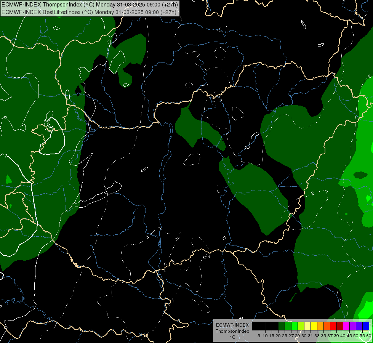Image resolution: width=373 pixels, height=343 pixels.
Task: Click the legend tick value 45
Action: [x=349, y=336]
